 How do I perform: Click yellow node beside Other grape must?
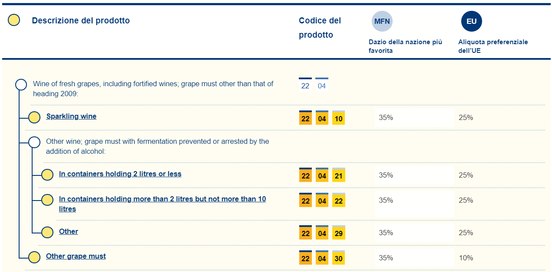[x=34, y=257]
